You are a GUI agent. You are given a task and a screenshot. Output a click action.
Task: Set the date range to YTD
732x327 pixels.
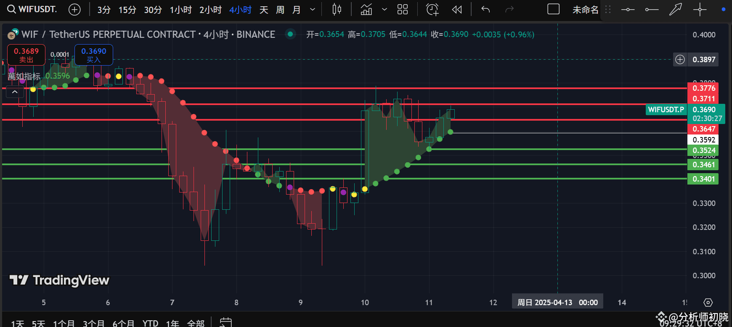pyautogui.click(x=150, y=323)
